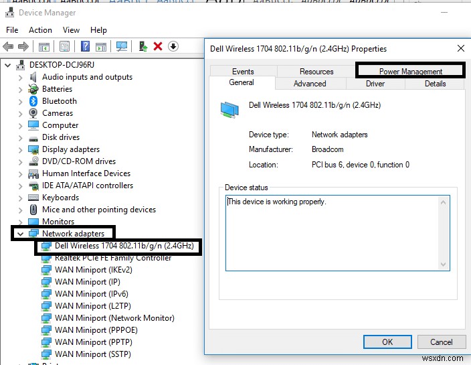Click the OK button
The height and width of the screenshot is (365, 471).
click(x=387, y=342)
